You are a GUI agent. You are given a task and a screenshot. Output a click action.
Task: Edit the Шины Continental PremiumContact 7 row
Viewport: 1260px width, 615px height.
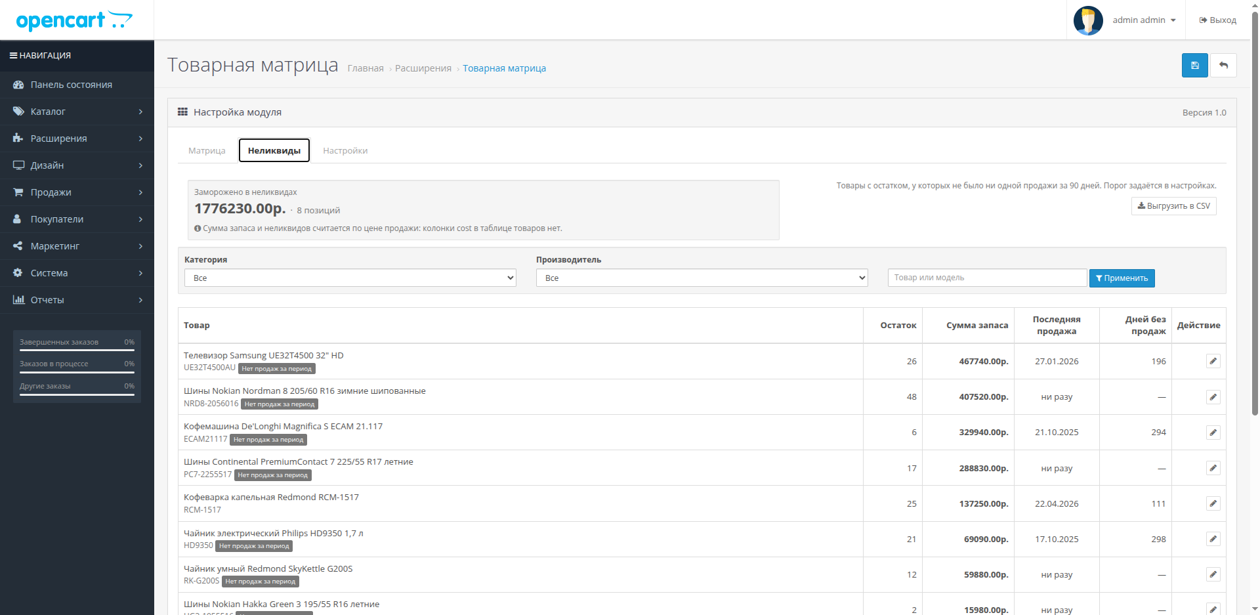(x=1213, y=468)
